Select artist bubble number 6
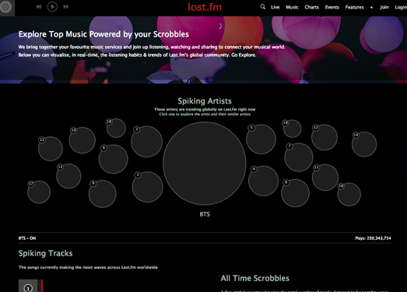The height and width of the screenshot is (292, 407). point(113,159)
